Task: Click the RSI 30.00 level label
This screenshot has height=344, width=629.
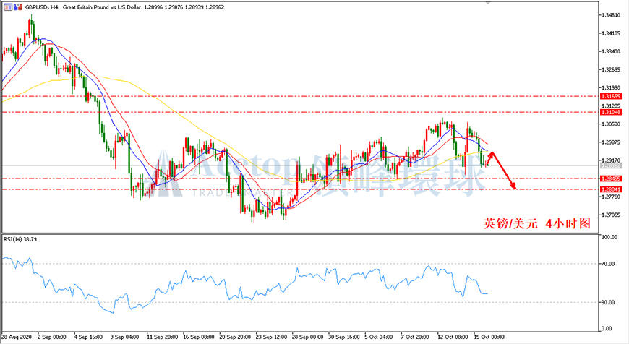Action: click(608, 302)
